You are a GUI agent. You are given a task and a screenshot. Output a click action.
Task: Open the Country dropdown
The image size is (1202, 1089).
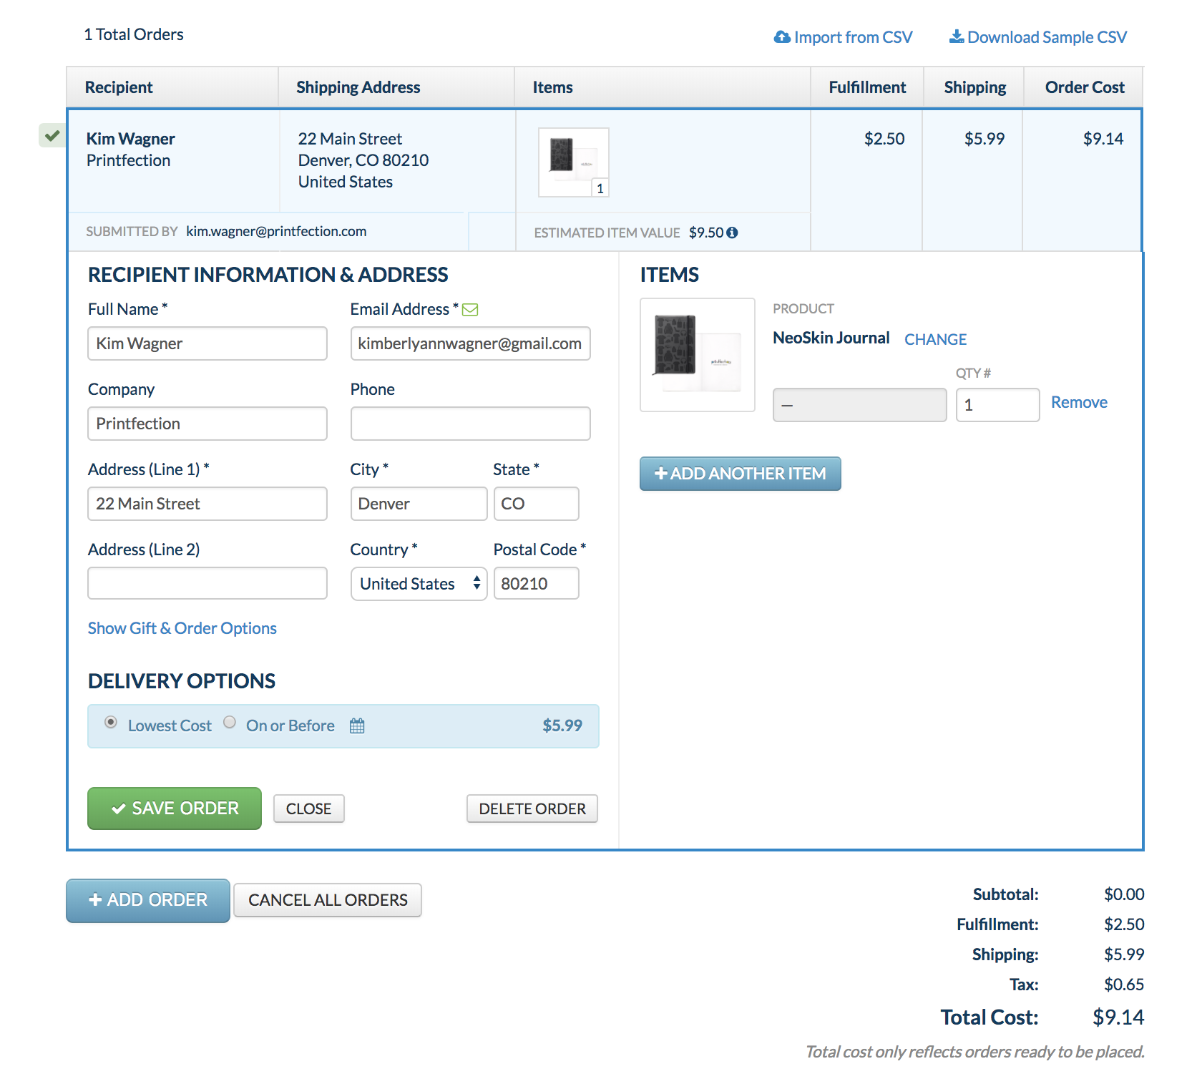(x=419, y=584)
